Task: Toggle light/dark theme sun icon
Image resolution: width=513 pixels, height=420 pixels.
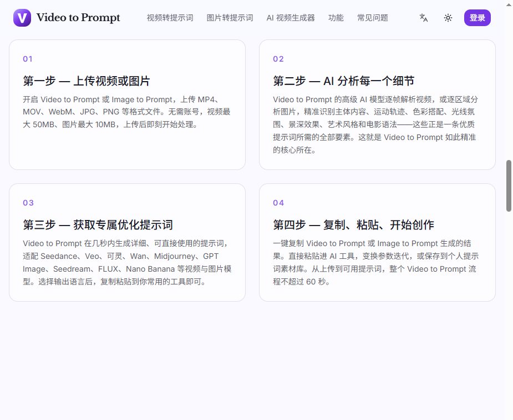Action: [448, 18]
